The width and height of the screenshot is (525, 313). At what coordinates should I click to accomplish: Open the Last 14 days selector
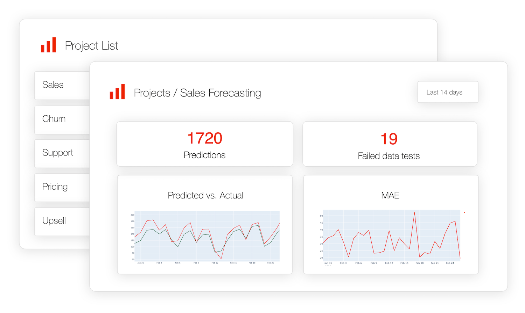click(x=448, y=92)
